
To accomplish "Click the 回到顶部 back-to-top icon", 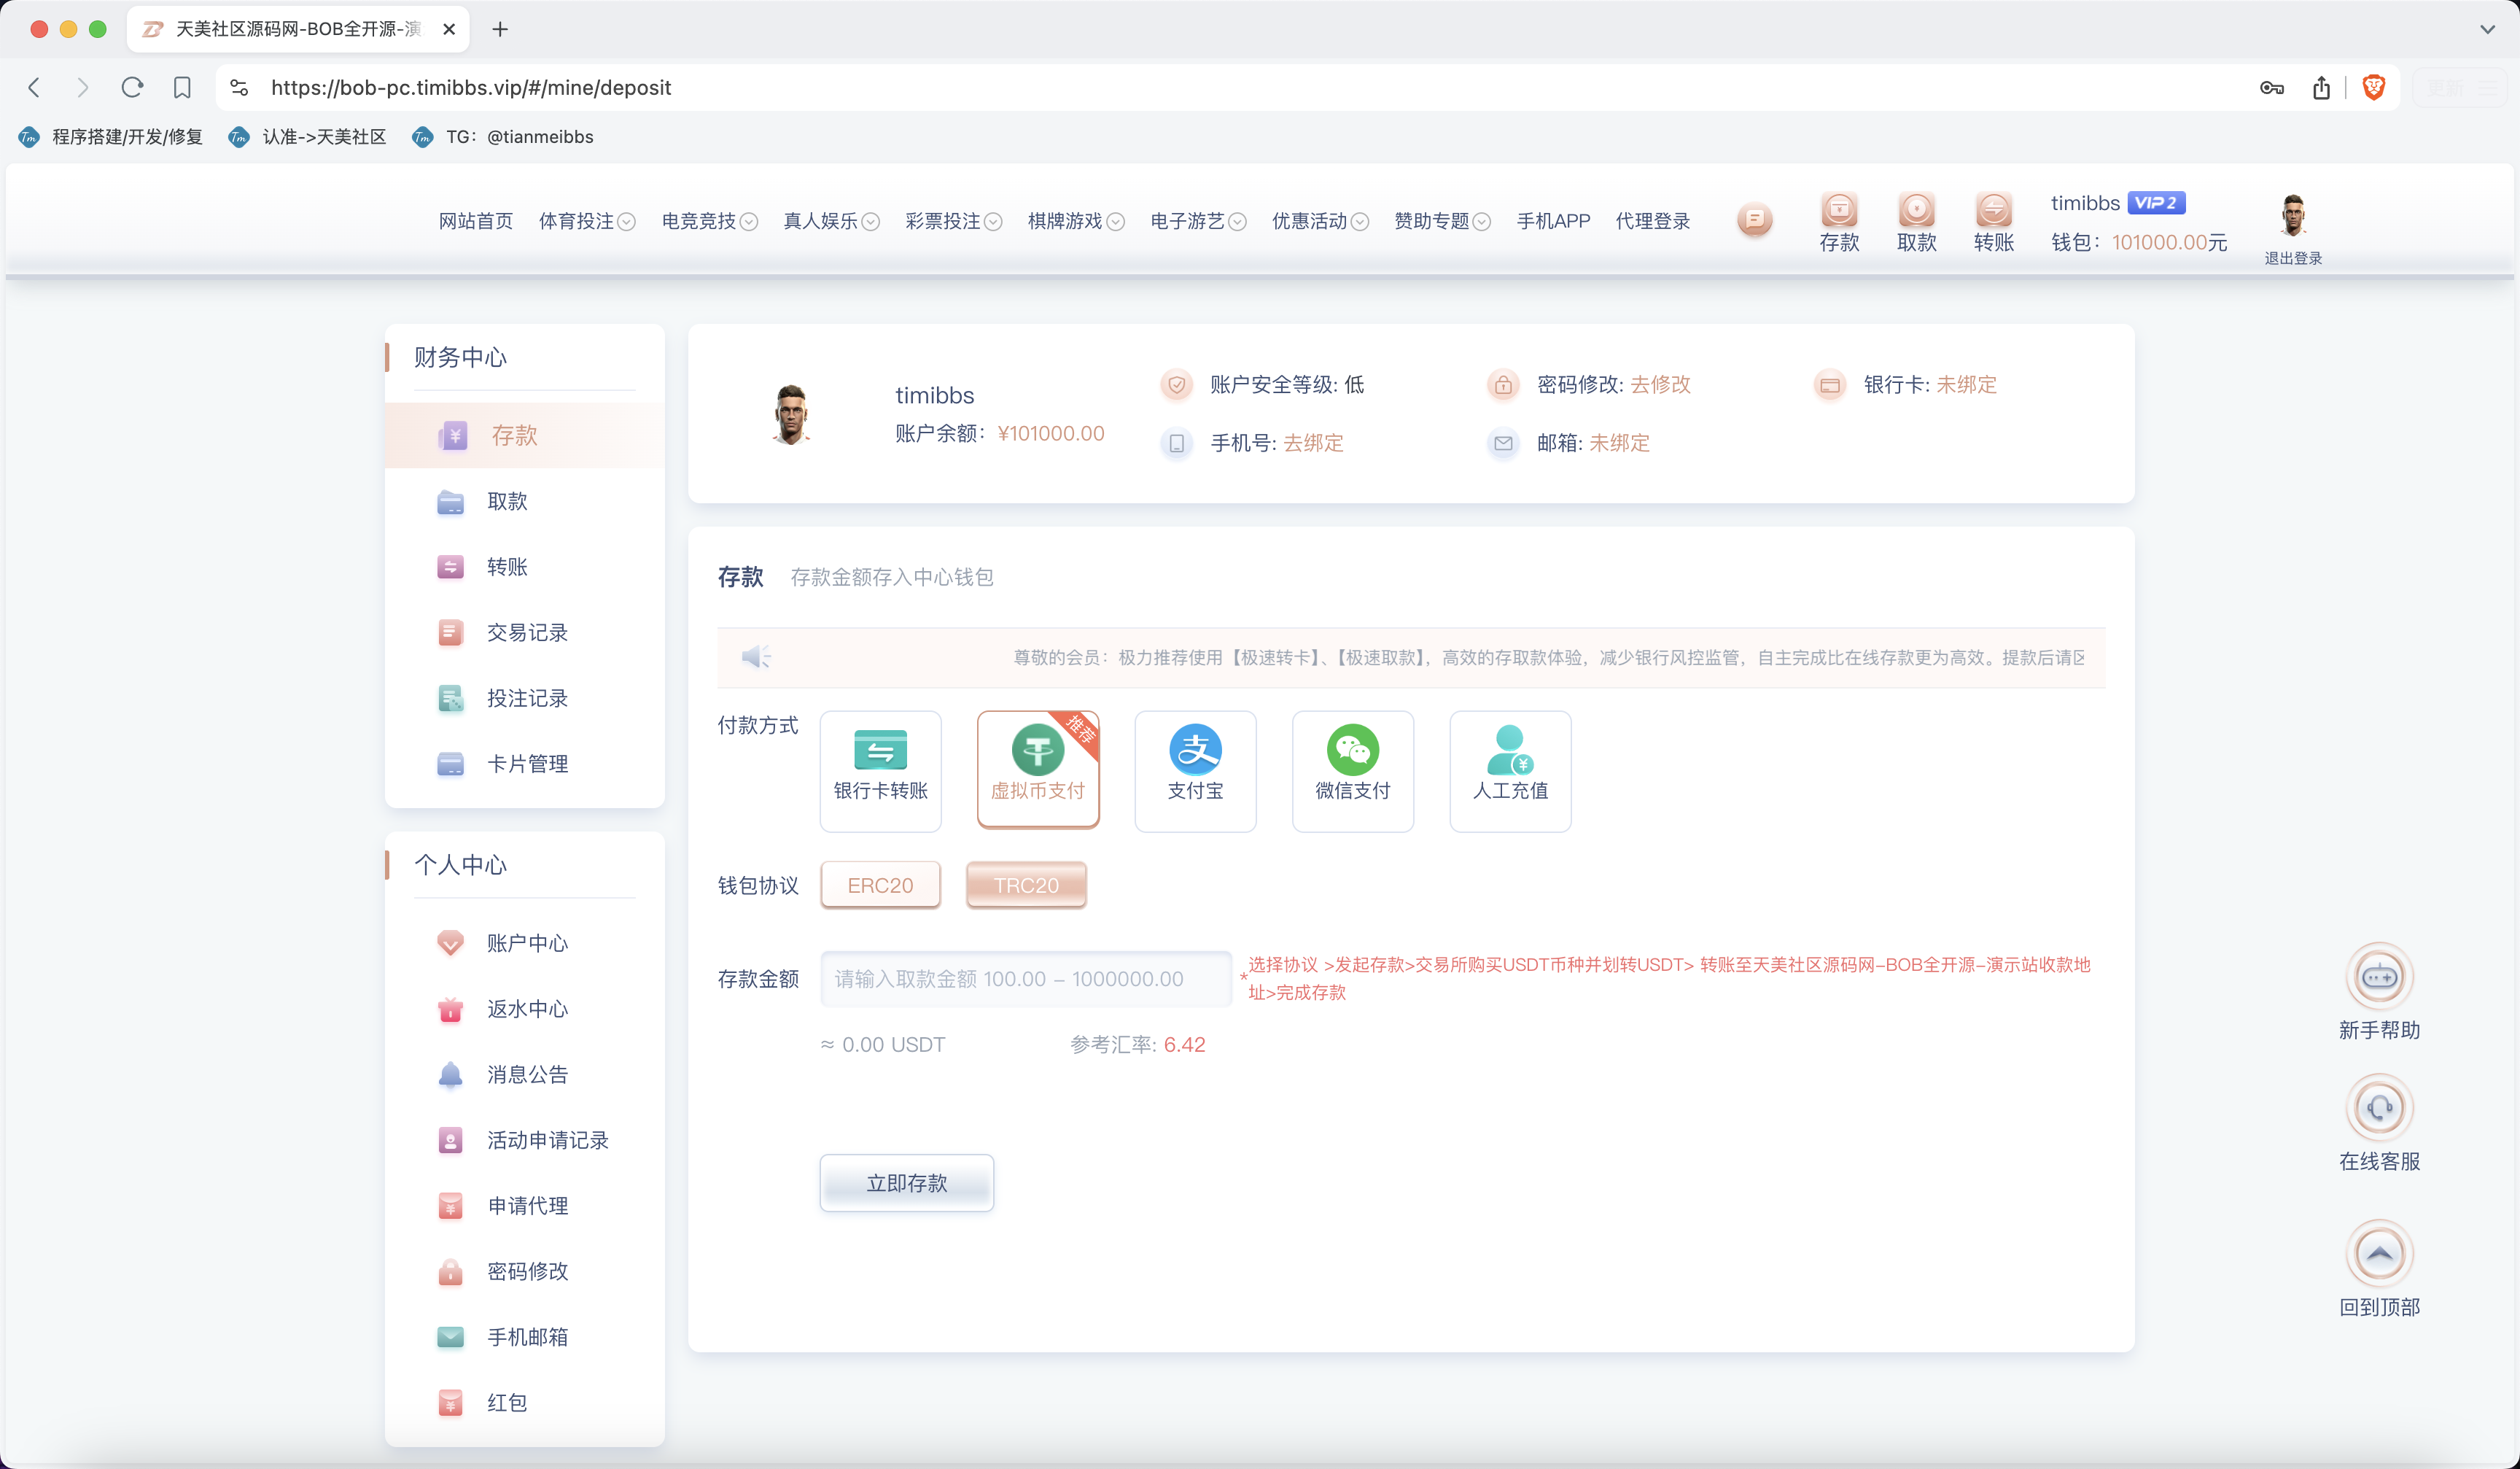I will click(x=2380, y=1253).
